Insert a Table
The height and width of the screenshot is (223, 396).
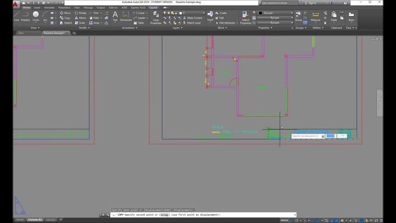click(x=139, y=23)
